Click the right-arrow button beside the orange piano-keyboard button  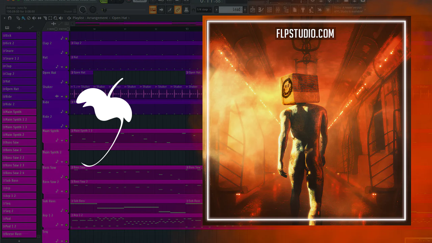pos(162,9)
